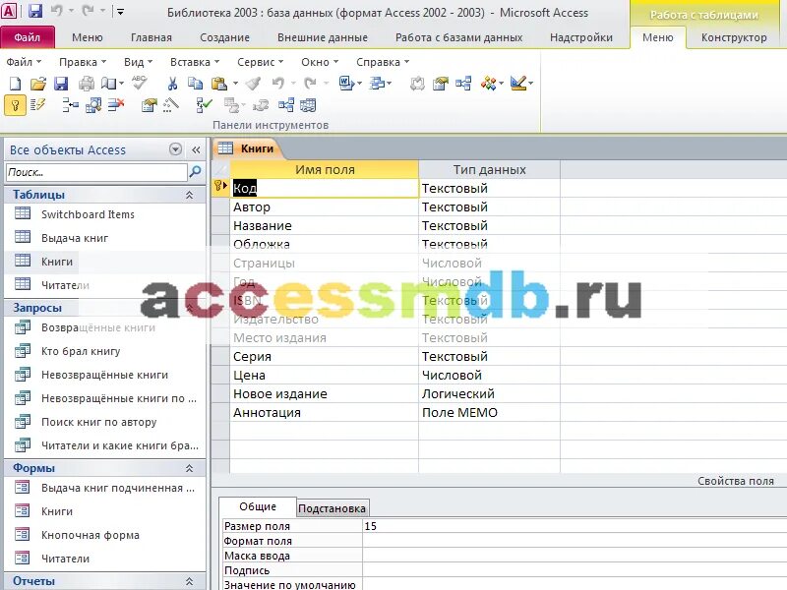787x590 pixels.
Task: Open the Окно menu
Action: pos(320,62)
